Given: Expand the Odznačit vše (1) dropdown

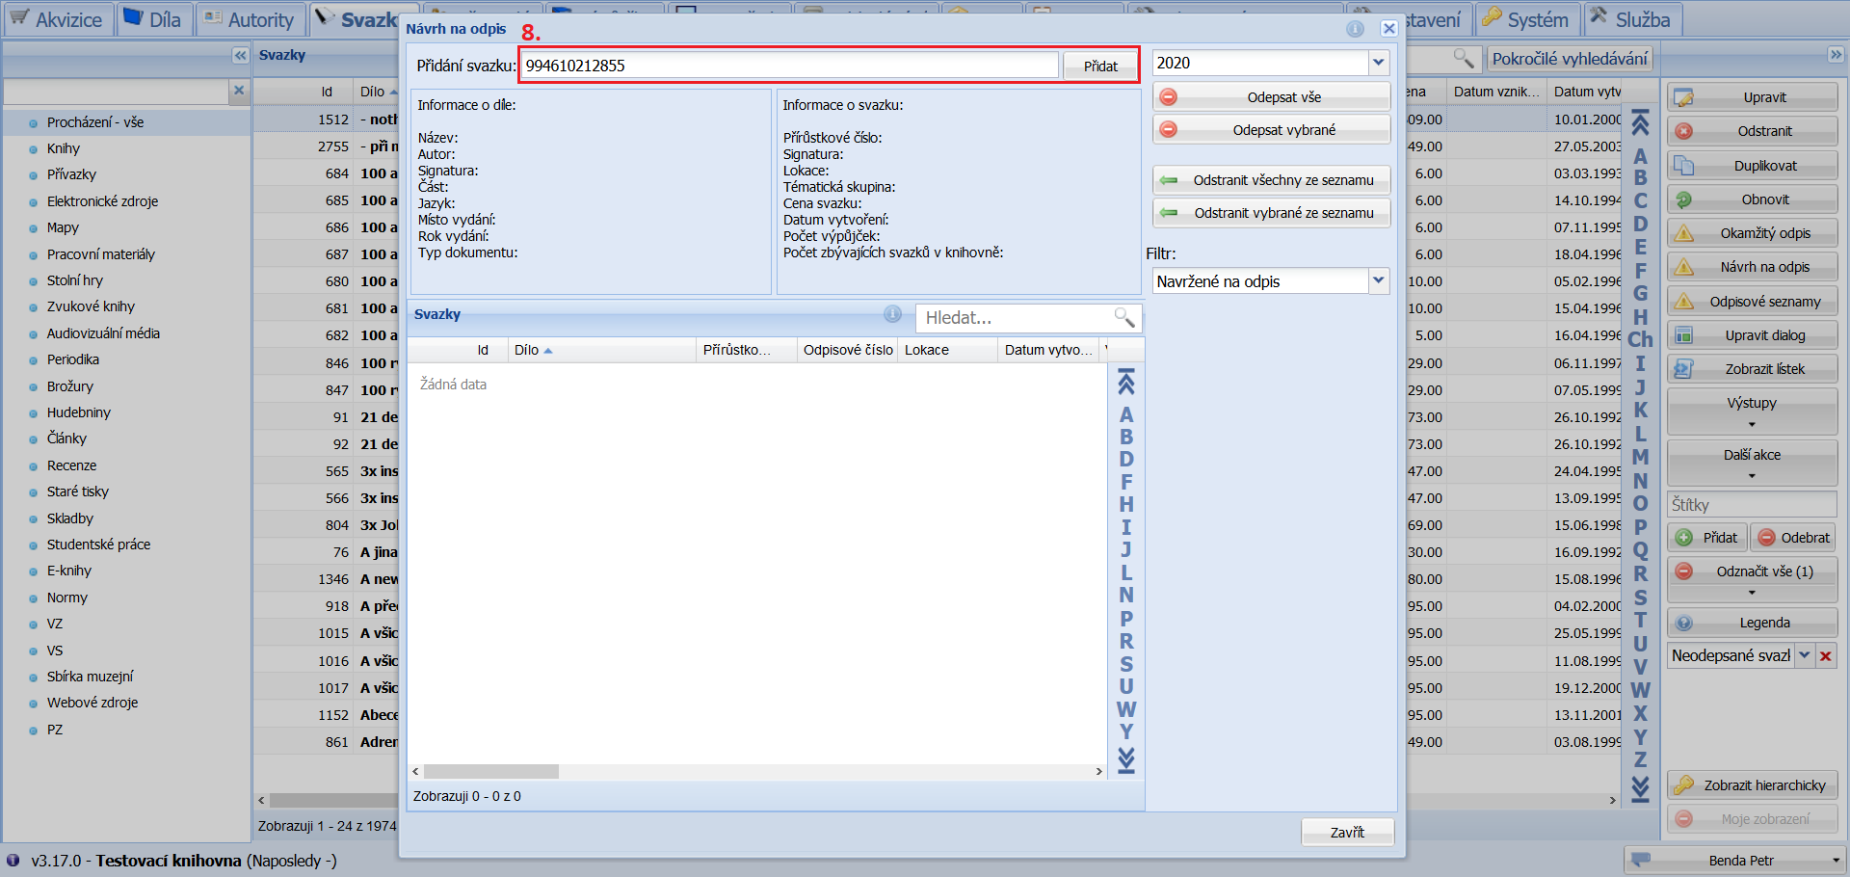Looking at the screenshot, I should pos(1752,593).
